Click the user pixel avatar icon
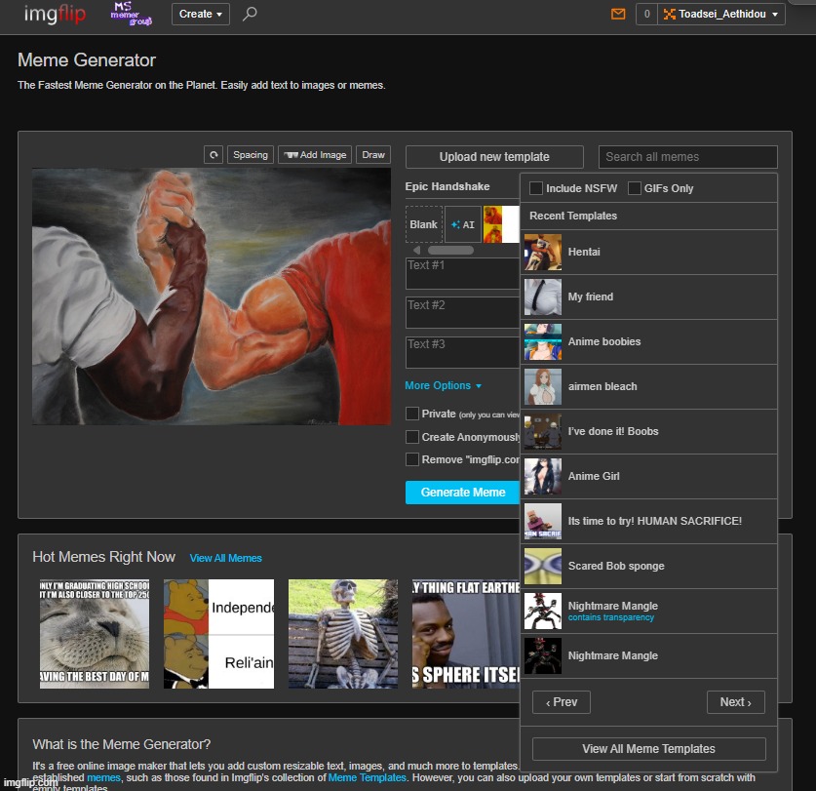Image resolution: width=816 pixels, height=791 pixels. pyautogui.click(x=669, y=14)
